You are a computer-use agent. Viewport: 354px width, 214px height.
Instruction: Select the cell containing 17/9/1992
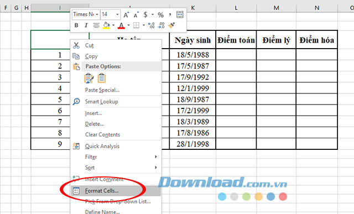(192, 77)
